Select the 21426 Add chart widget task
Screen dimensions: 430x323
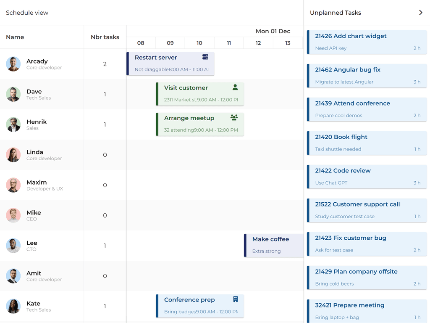click(x=367, y=42)
